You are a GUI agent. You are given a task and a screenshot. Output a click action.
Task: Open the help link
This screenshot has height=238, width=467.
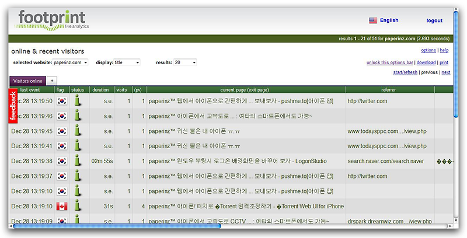444,50
